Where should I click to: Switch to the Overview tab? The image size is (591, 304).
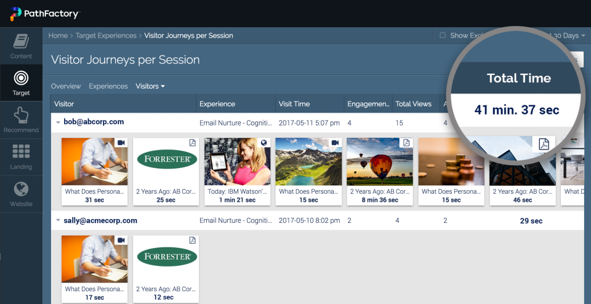(x=66, y=86)
